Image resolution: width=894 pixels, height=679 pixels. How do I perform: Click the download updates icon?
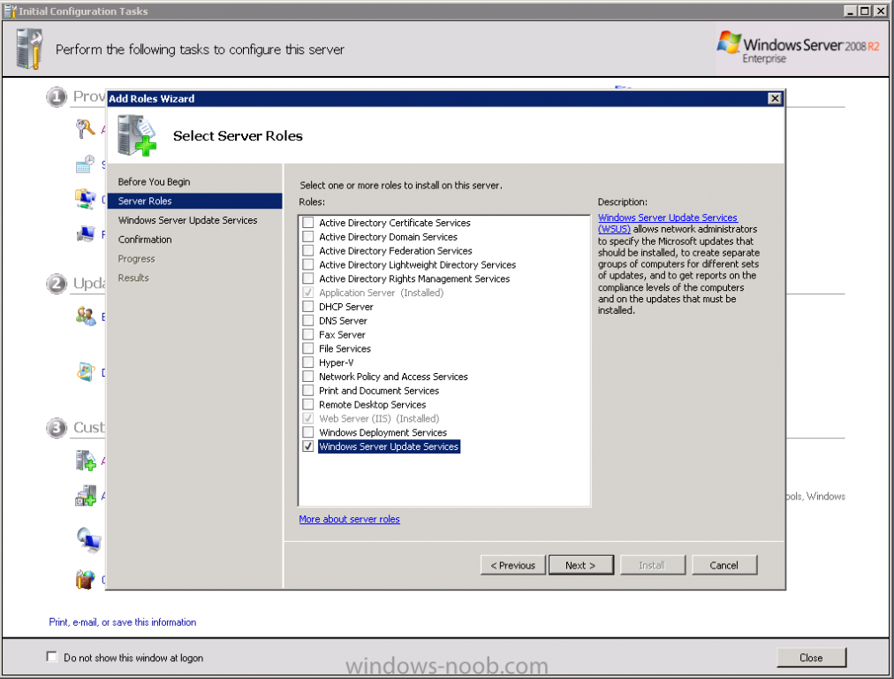point(86,372)
